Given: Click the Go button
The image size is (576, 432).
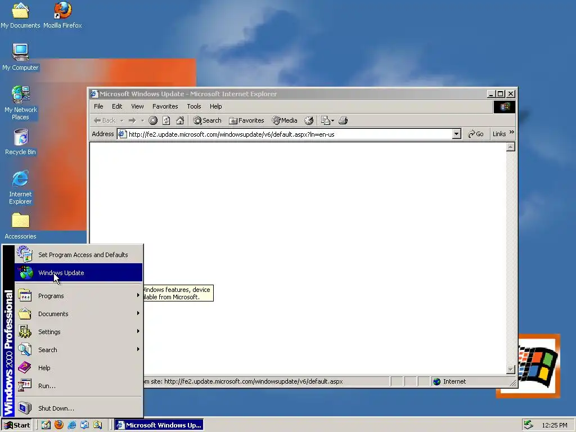Looking at the screenshot, I should 476,134.
